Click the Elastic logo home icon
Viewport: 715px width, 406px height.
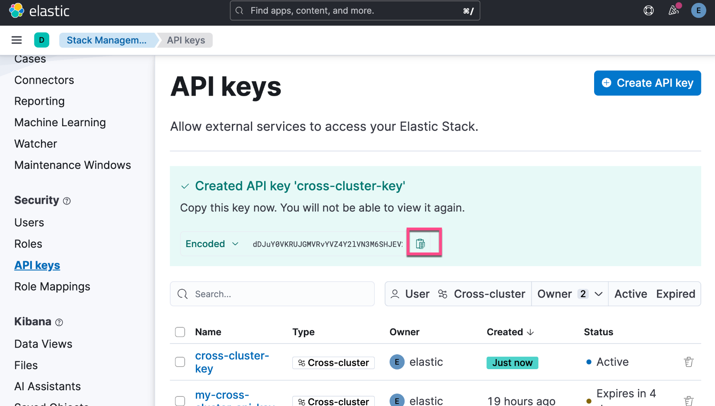[x=17, y=11]
